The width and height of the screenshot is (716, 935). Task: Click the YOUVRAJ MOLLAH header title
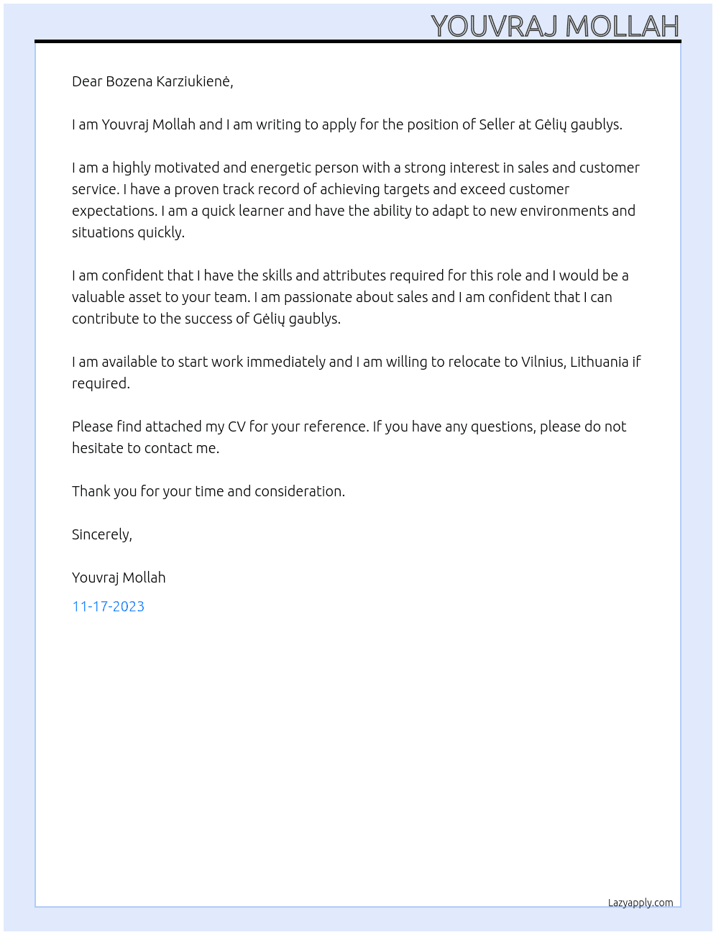pos(555,26)
